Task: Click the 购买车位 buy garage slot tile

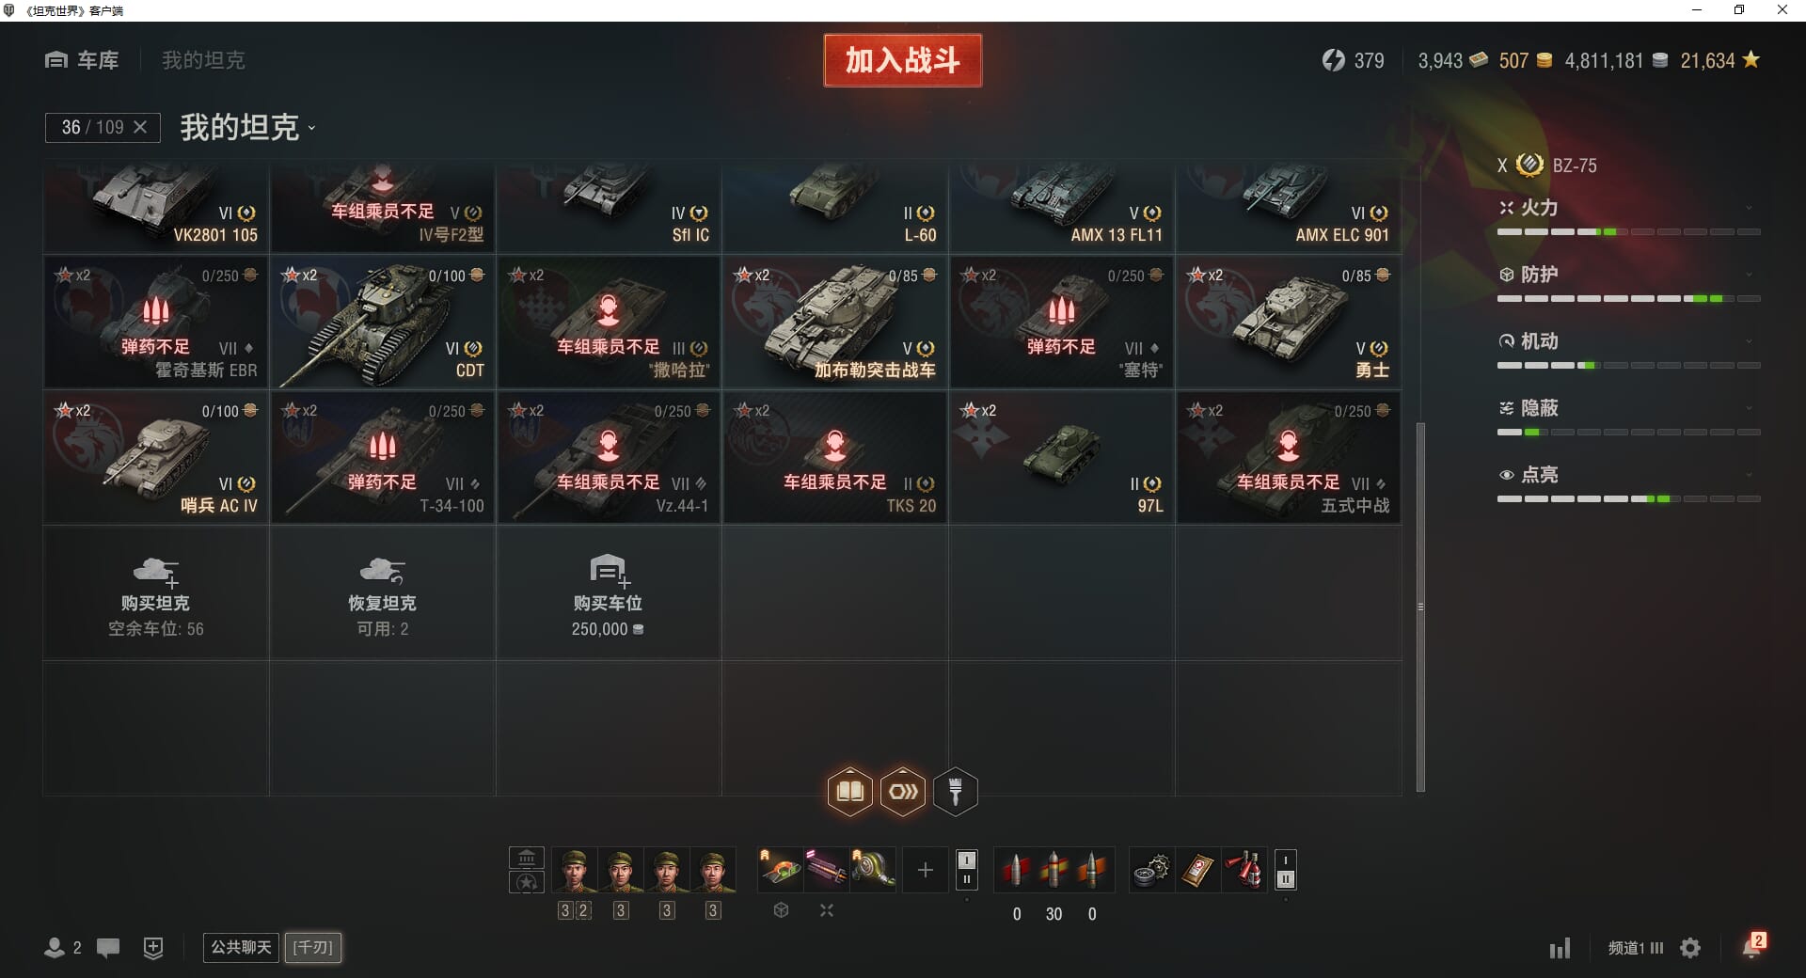Action: [x=609, y=593]
